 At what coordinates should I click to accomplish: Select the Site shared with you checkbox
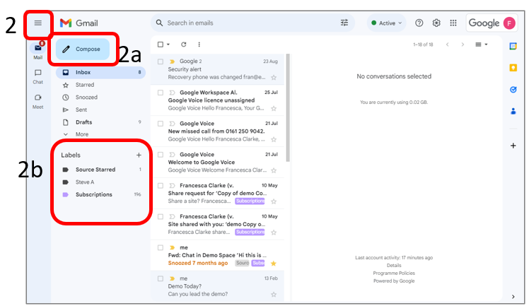click(161, 217)
